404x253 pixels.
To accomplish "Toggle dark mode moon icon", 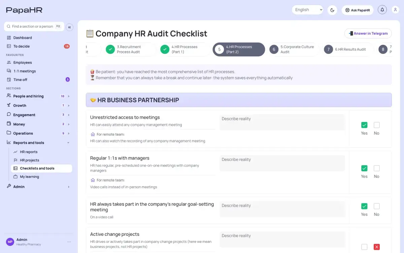I will coord(332,10).
